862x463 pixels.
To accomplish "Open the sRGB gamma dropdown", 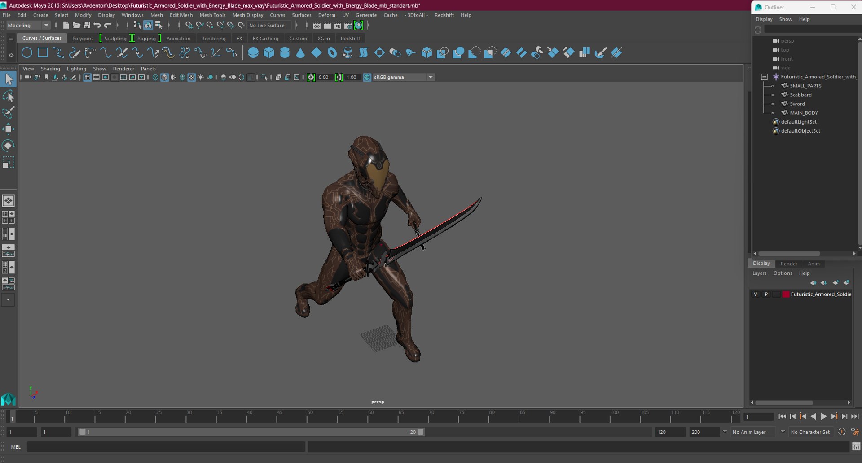I will coord(431,78).
